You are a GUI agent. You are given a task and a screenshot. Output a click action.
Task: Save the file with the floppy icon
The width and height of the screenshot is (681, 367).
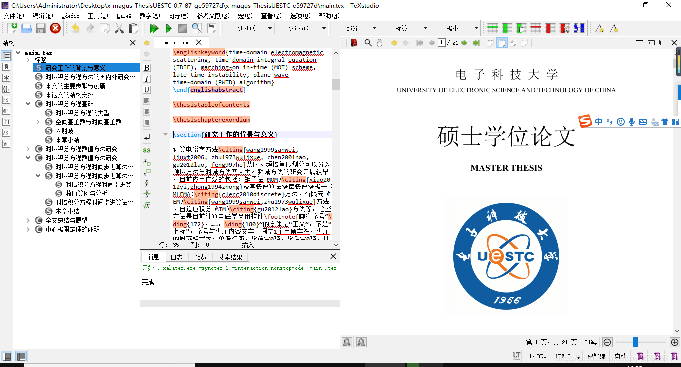pos(41,28)
